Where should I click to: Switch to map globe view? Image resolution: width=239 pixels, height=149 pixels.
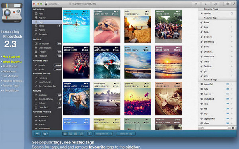82,134
